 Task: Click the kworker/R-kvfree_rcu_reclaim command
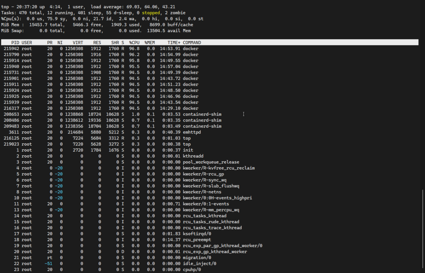[x=219, y=168]
